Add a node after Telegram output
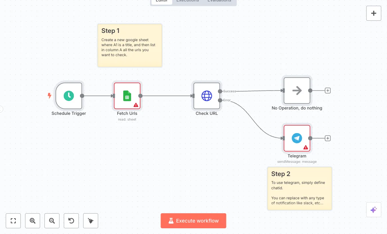 328,138
